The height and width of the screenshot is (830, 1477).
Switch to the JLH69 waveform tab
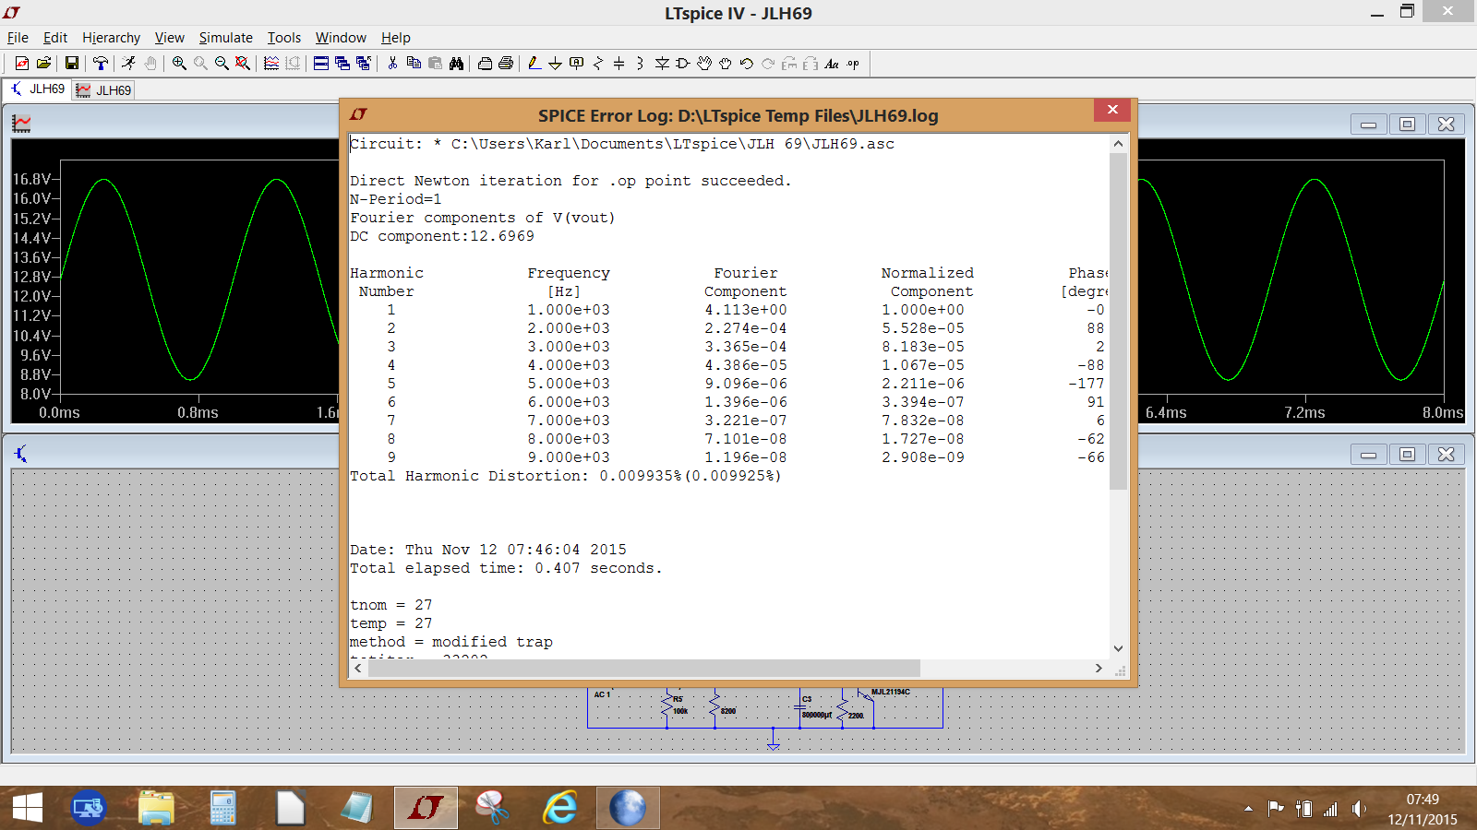tap(104, 90)
